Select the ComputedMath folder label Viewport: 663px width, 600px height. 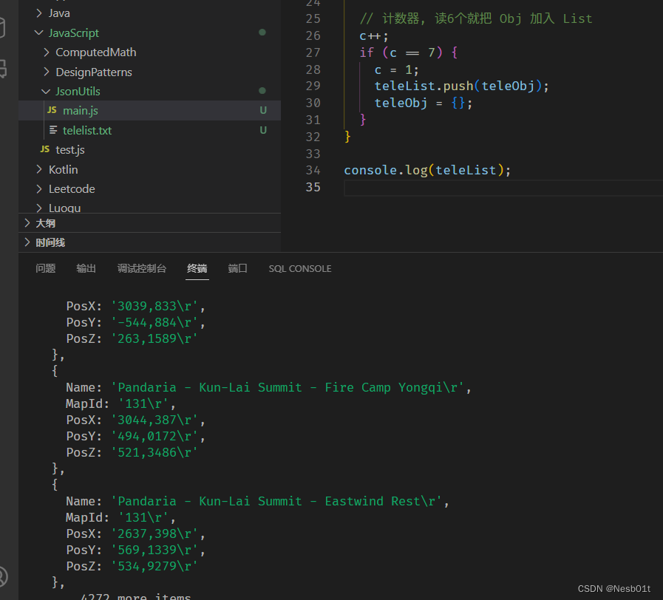[96, 52]
